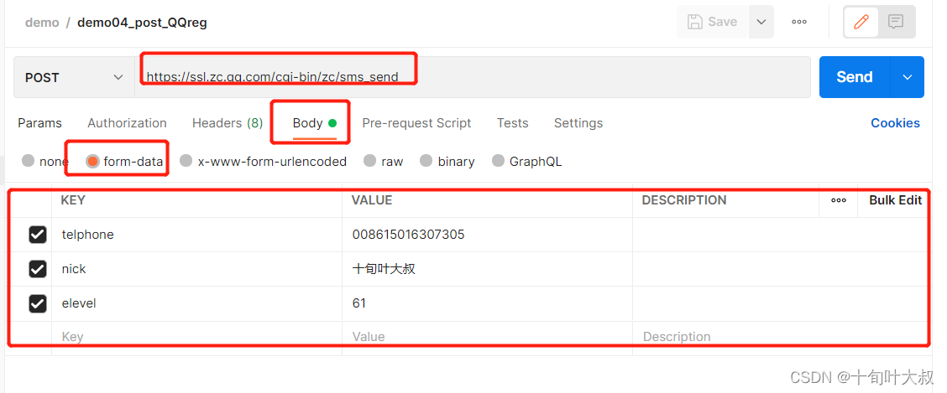Image resolution: width=947 pixels, height=393 pixels.
Task: Open the POST method dropdown
Action: [74, 77]
